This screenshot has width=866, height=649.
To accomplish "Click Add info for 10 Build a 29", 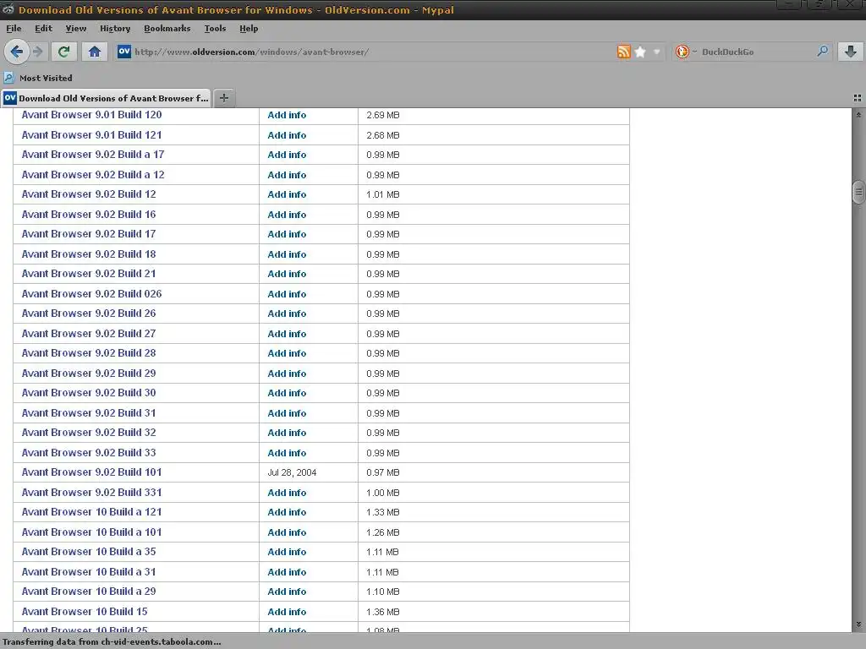I will pyautogui.click(x=287, y=592).
